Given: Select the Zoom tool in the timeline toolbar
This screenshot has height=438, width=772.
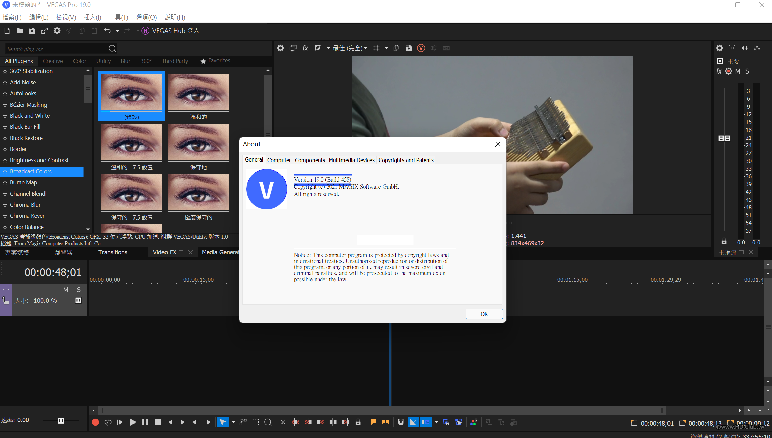Looking at the screenshot, I should tap(268, 422).
